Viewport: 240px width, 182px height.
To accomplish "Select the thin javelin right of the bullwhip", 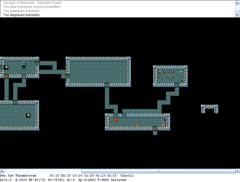I will (168, 72).
